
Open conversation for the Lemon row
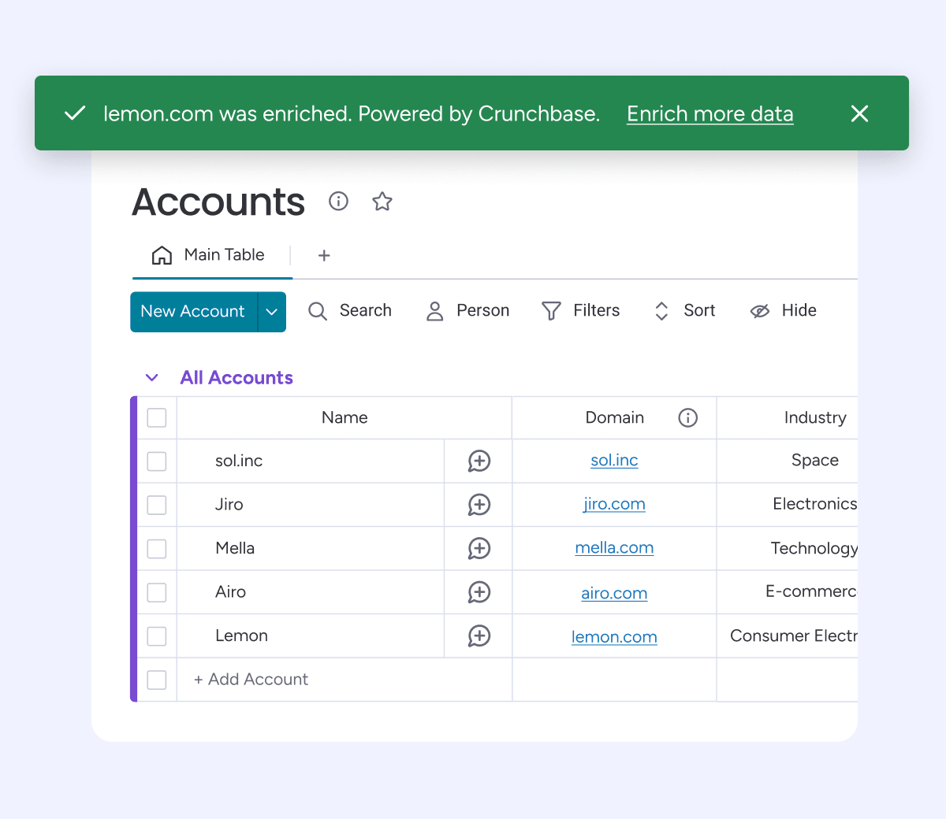(x=479, y=636)
